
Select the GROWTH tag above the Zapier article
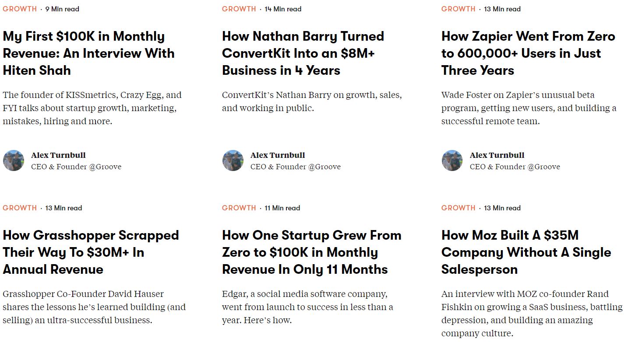coord(459,9)
